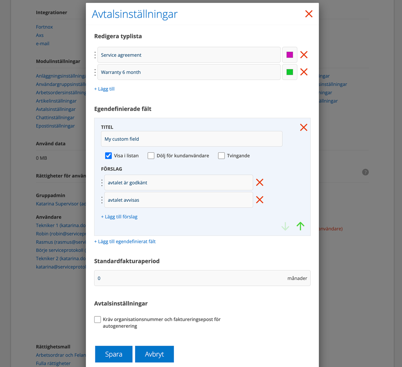Screen dimensions: 402x367
Task: Move custom field down with faded arrow
Action: pyautogui.click(x=285, y=226)
